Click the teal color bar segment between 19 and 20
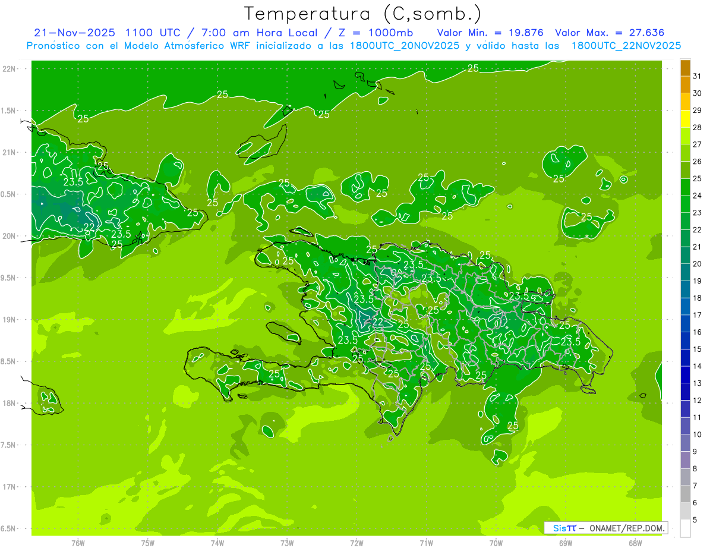 point(685,273)
